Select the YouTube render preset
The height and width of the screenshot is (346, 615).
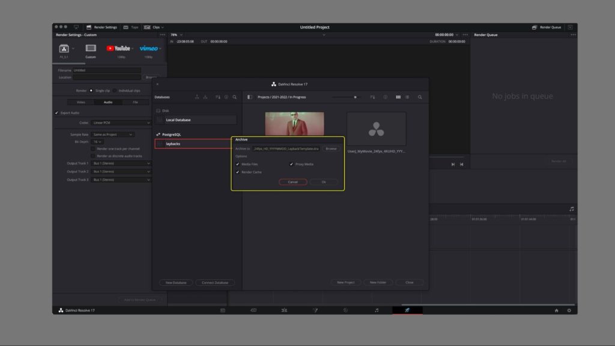click(x=119, y=48)
